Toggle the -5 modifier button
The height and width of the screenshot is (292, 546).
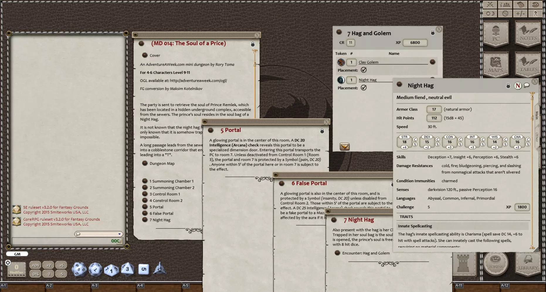(x=61, y=274)
